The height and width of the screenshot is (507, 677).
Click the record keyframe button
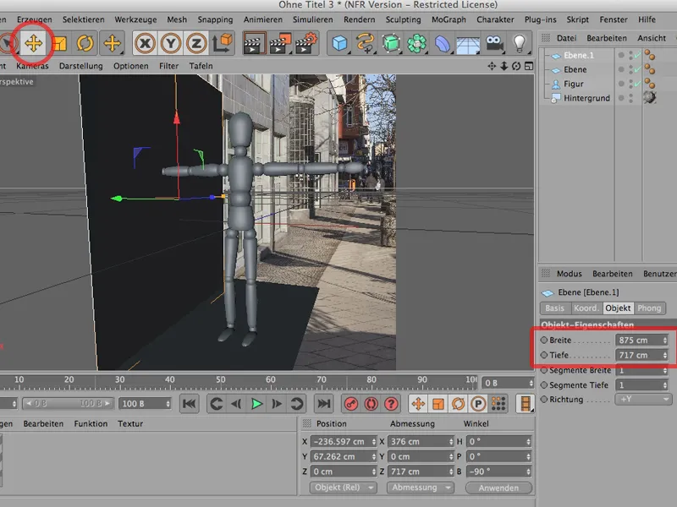pyautogui.click(x=351, y=404)
